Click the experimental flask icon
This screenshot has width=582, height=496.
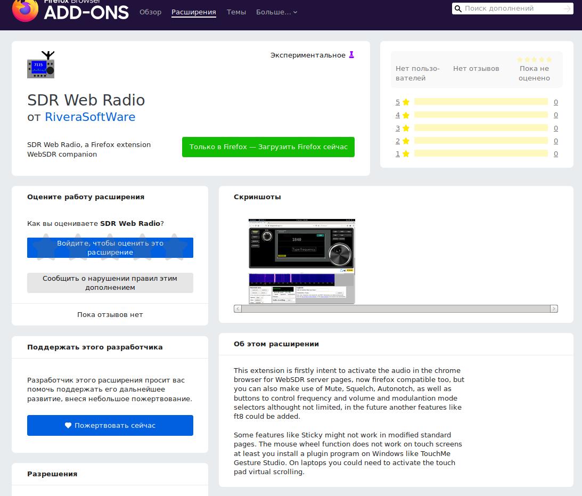point(351,55)
